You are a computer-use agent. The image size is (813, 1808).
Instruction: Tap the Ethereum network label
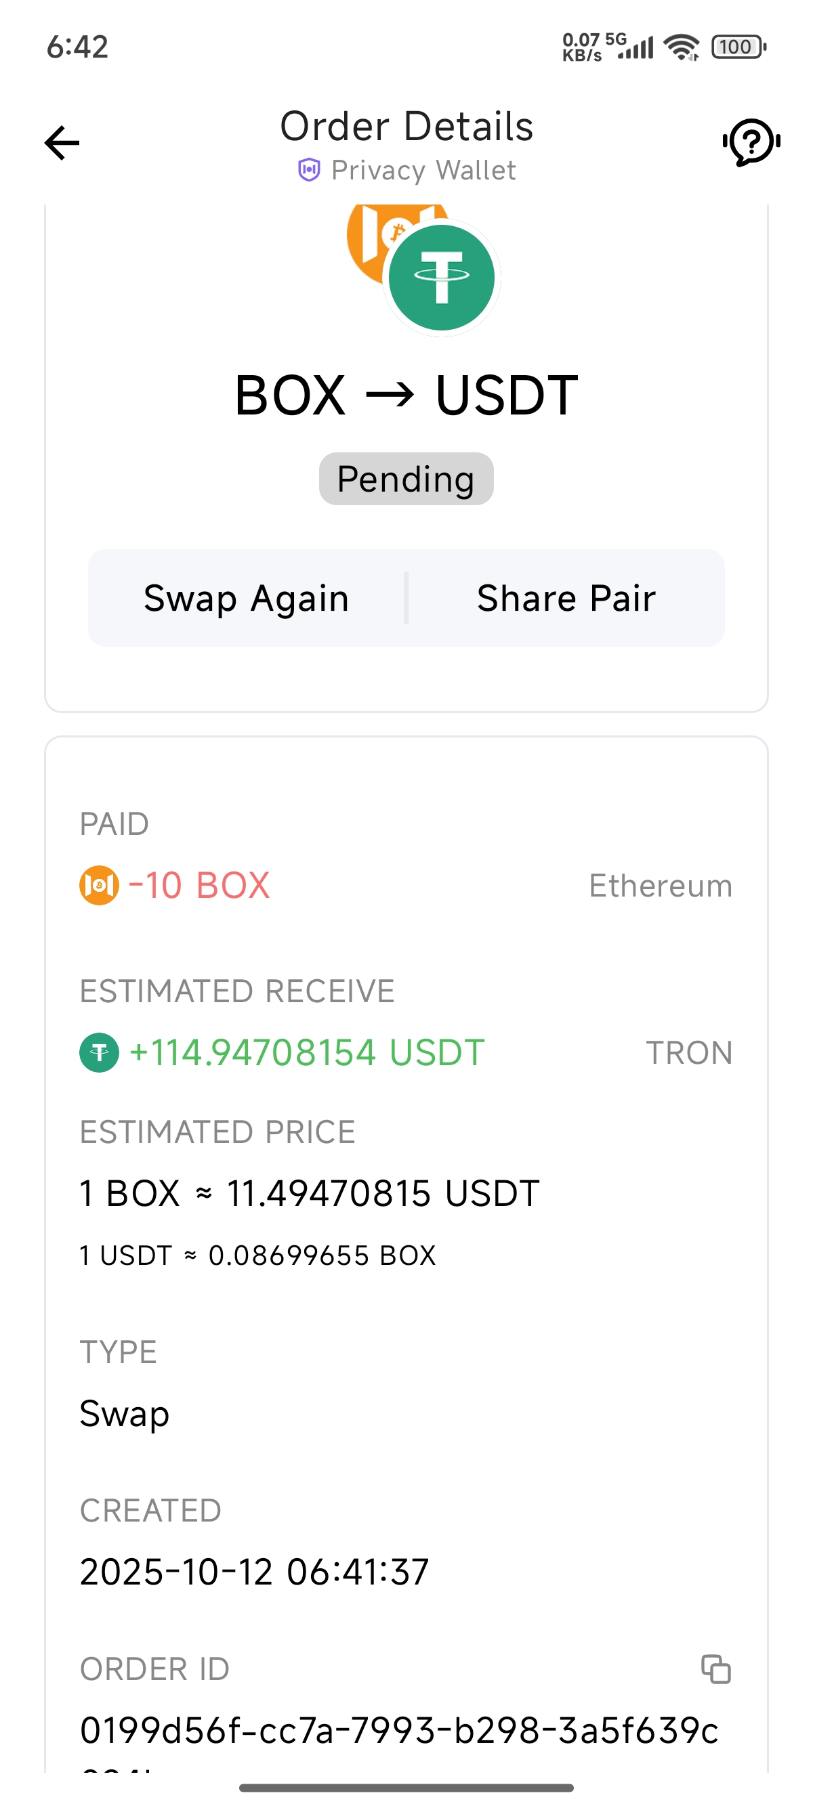click(x=660, y=886)
